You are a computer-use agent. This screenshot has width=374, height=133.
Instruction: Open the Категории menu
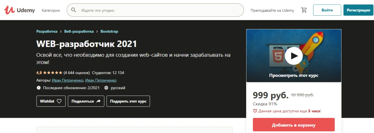51,10
